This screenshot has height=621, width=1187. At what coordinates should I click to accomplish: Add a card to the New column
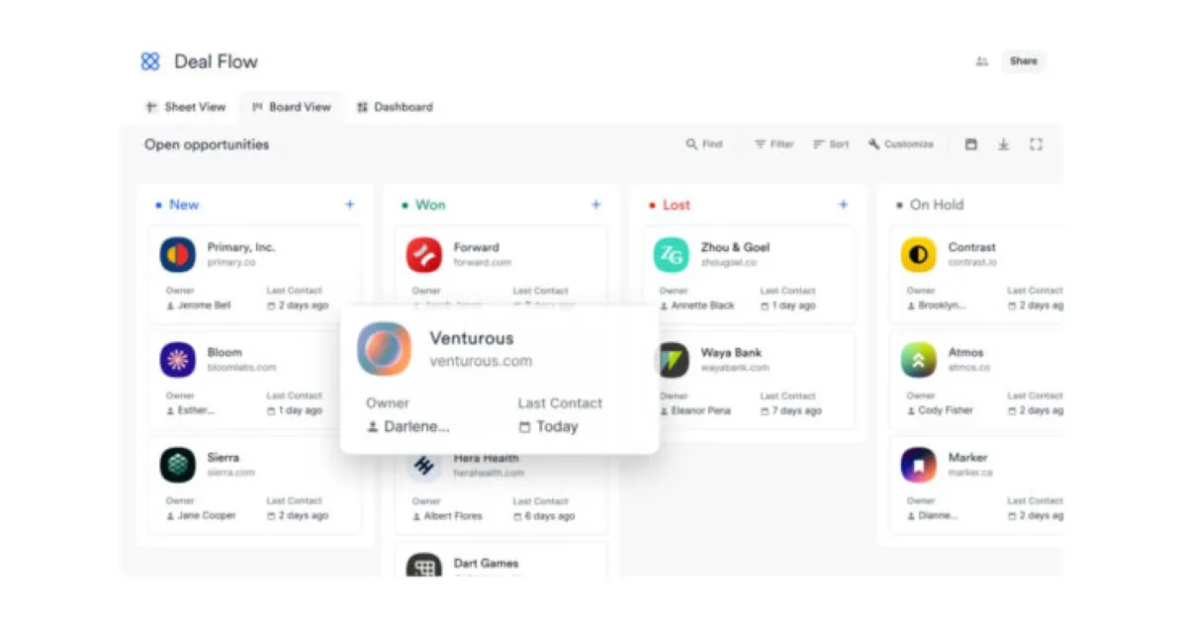coord(349,205)
